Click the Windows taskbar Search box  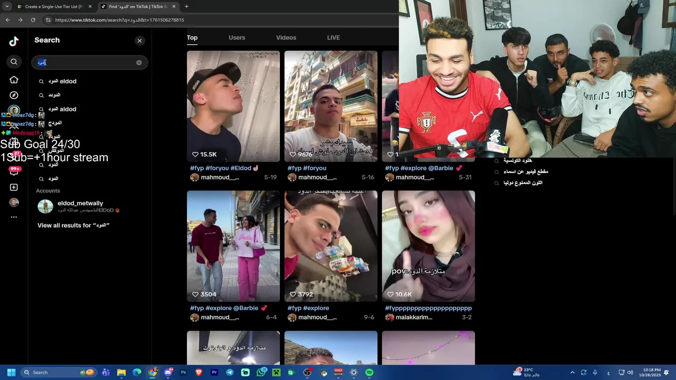click(58, 373)
